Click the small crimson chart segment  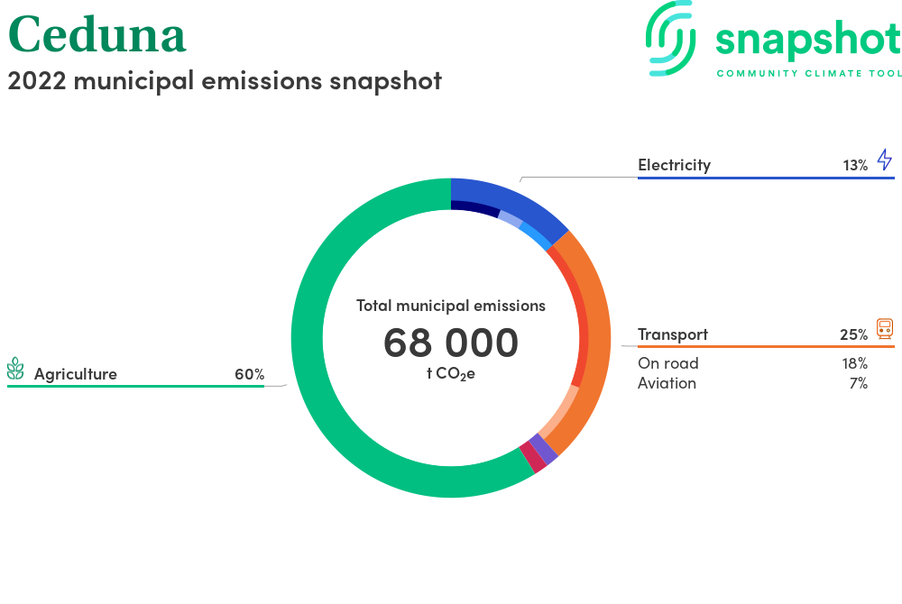click(x=533, y=458)
